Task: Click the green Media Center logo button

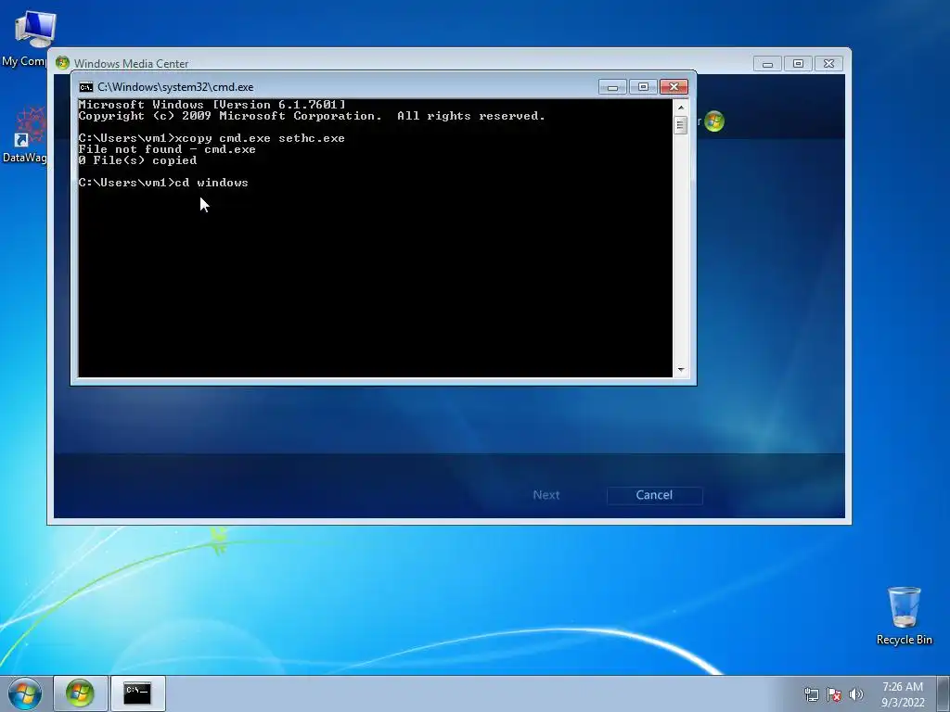Action: coord(714,121)
